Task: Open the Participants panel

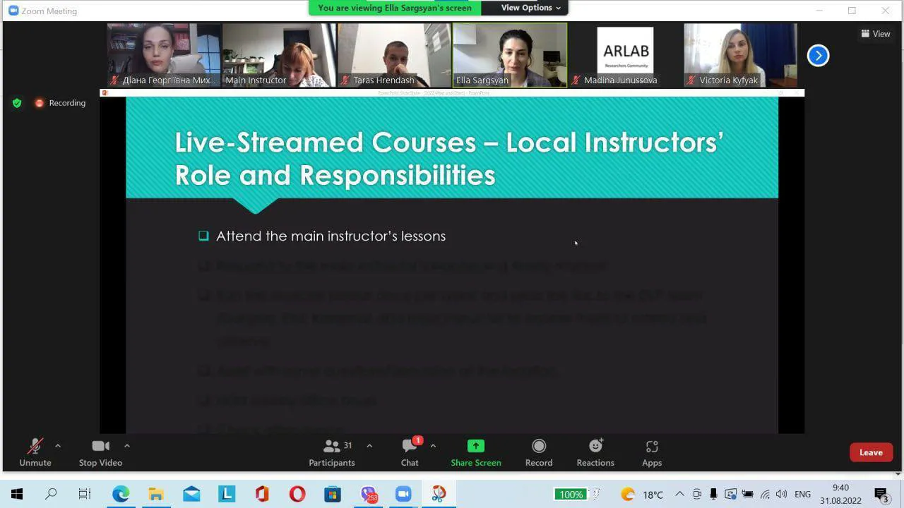Action: point(331,452)
